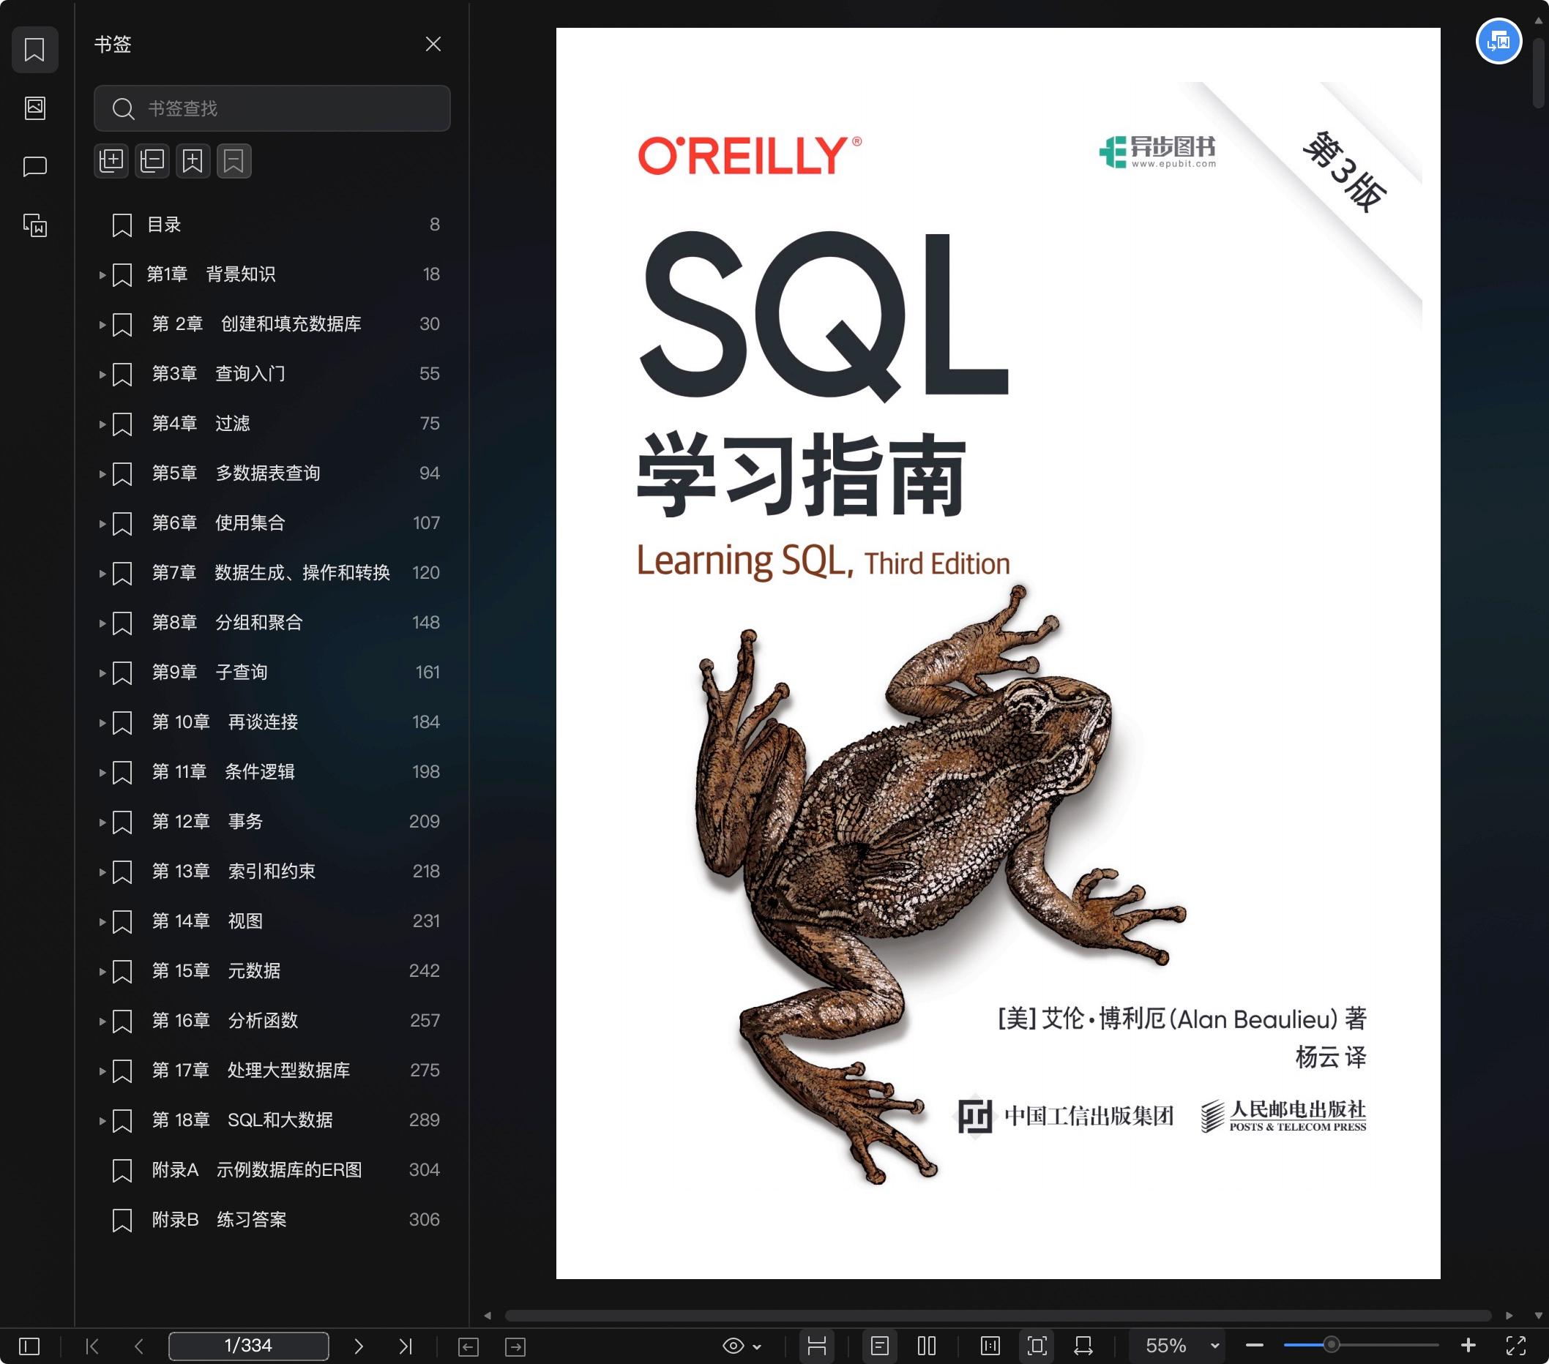The width and height of the screenshot is (1549, 1364).
Task: Expand 第 2章 创建和填充数据库 bookmark
Action: (102, 325)
